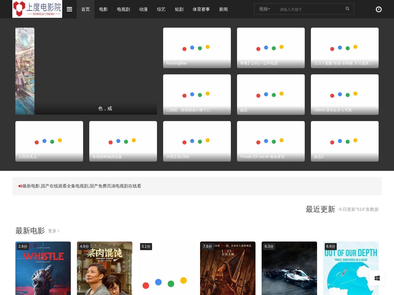394x295 pixels.
Task: Open the 体育赛事 menu item
Action: (x=201, y=9)
